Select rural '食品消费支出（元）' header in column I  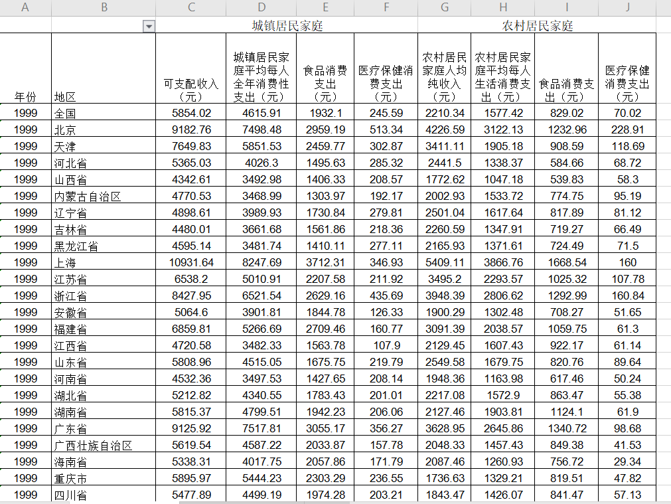(x=567, y=68)
